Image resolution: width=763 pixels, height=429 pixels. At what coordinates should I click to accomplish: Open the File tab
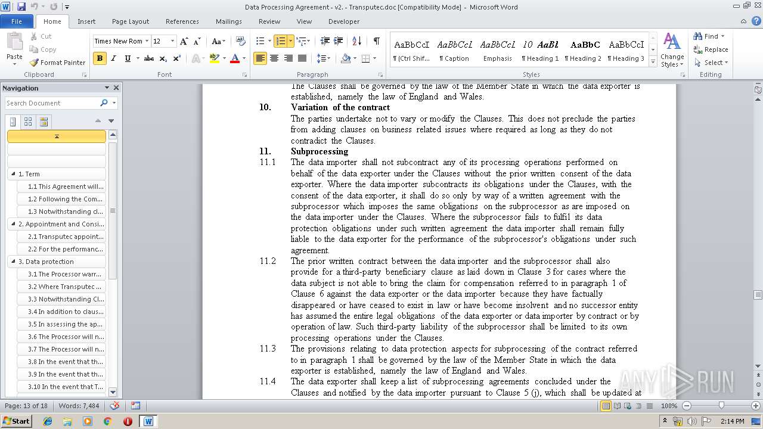coord(17,21)
